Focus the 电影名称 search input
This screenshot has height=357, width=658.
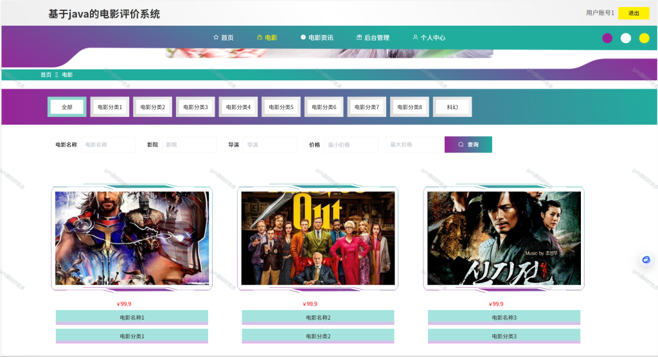point(108,144)
